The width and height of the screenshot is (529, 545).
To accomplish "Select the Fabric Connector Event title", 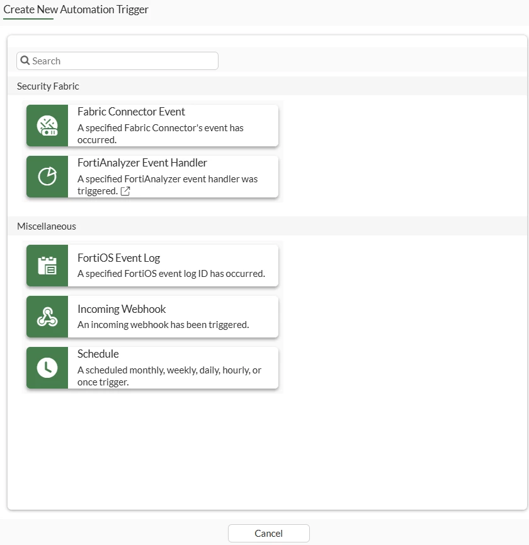I will [x=131, y=112].
